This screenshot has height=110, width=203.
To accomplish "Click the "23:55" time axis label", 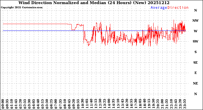I will coord(184,104).
